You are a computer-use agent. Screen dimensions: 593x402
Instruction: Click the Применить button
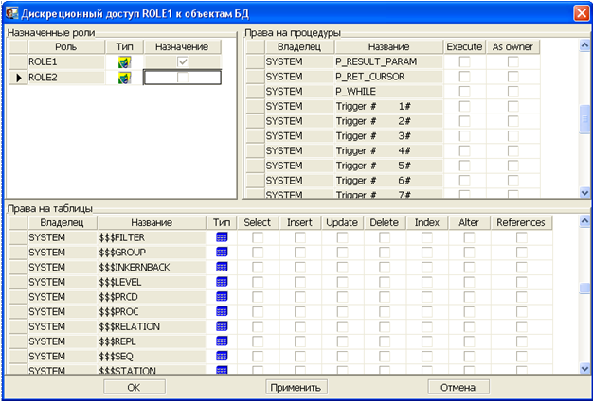pyautogui.click(x=296, y=387)
